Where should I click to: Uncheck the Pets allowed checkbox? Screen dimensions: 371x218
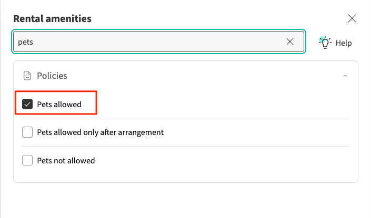27,104
